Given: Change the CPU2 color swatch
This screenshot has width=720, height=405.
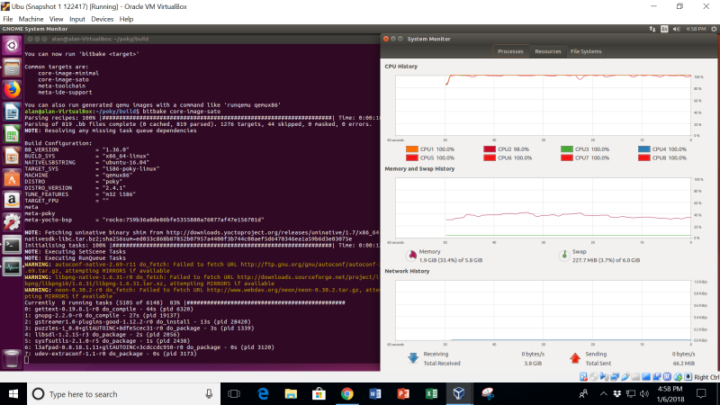Looking at the screenshot, I should [x=490, y=149].
